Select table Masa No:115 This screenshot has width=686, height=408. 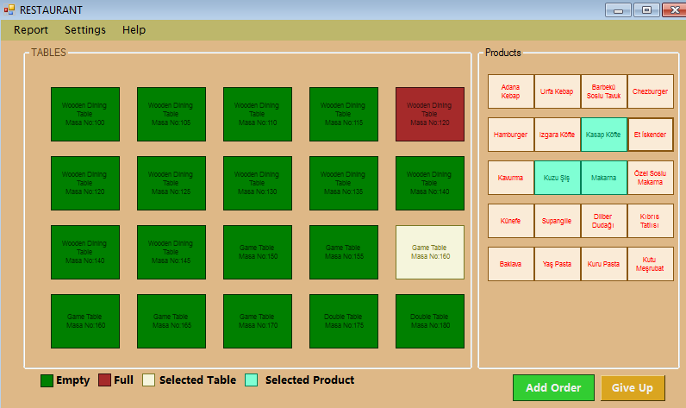pyautogui.click(x=344, y=114)
